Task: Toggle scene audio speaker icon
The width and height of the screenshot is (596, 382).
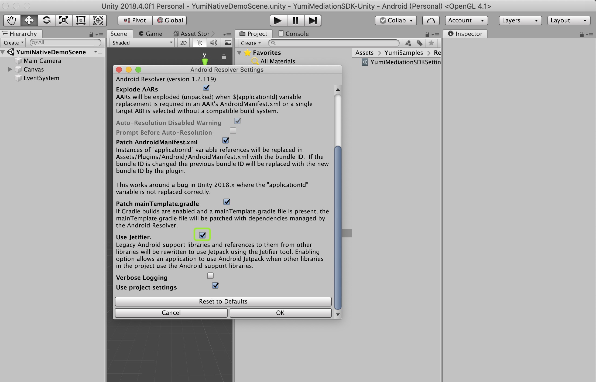Action: [214, 43]
